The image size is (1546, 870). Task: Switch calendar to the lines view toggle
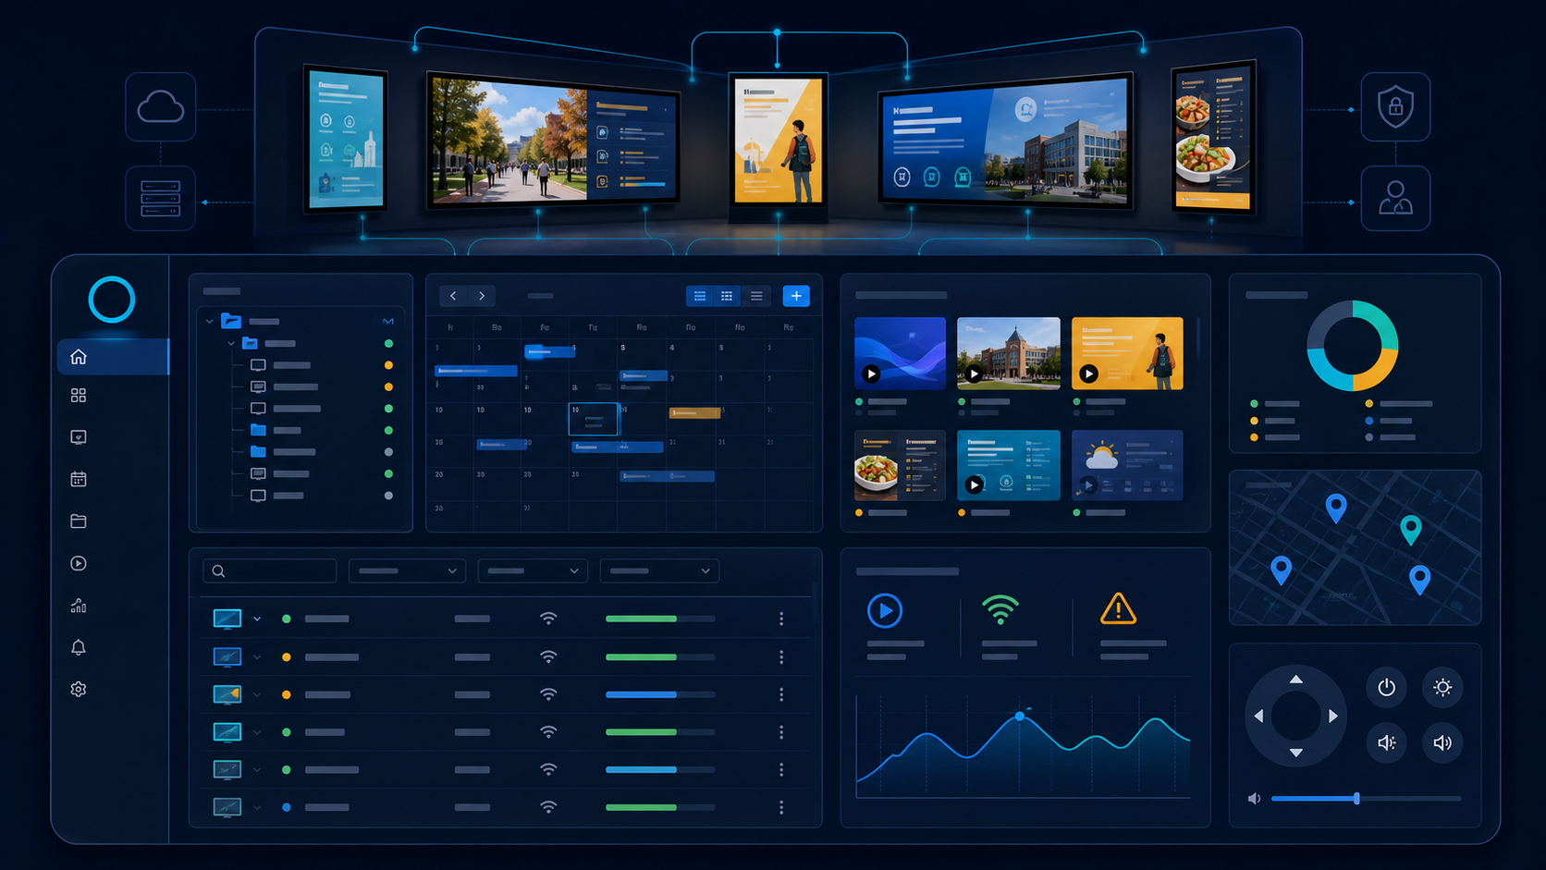click(756, 296)
